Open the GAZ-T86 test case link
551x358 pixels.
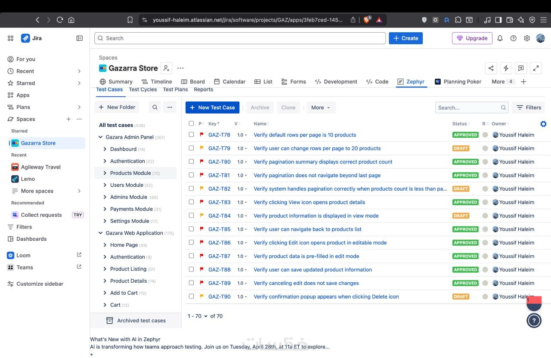coord(220,243)
